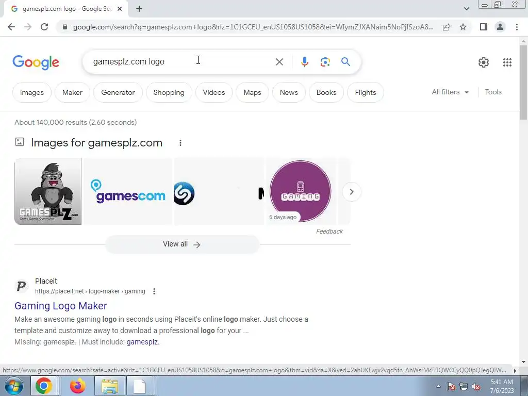Screen dimensions: 528x396
Task: Click the address bar URL
Action: click(253, 27)
